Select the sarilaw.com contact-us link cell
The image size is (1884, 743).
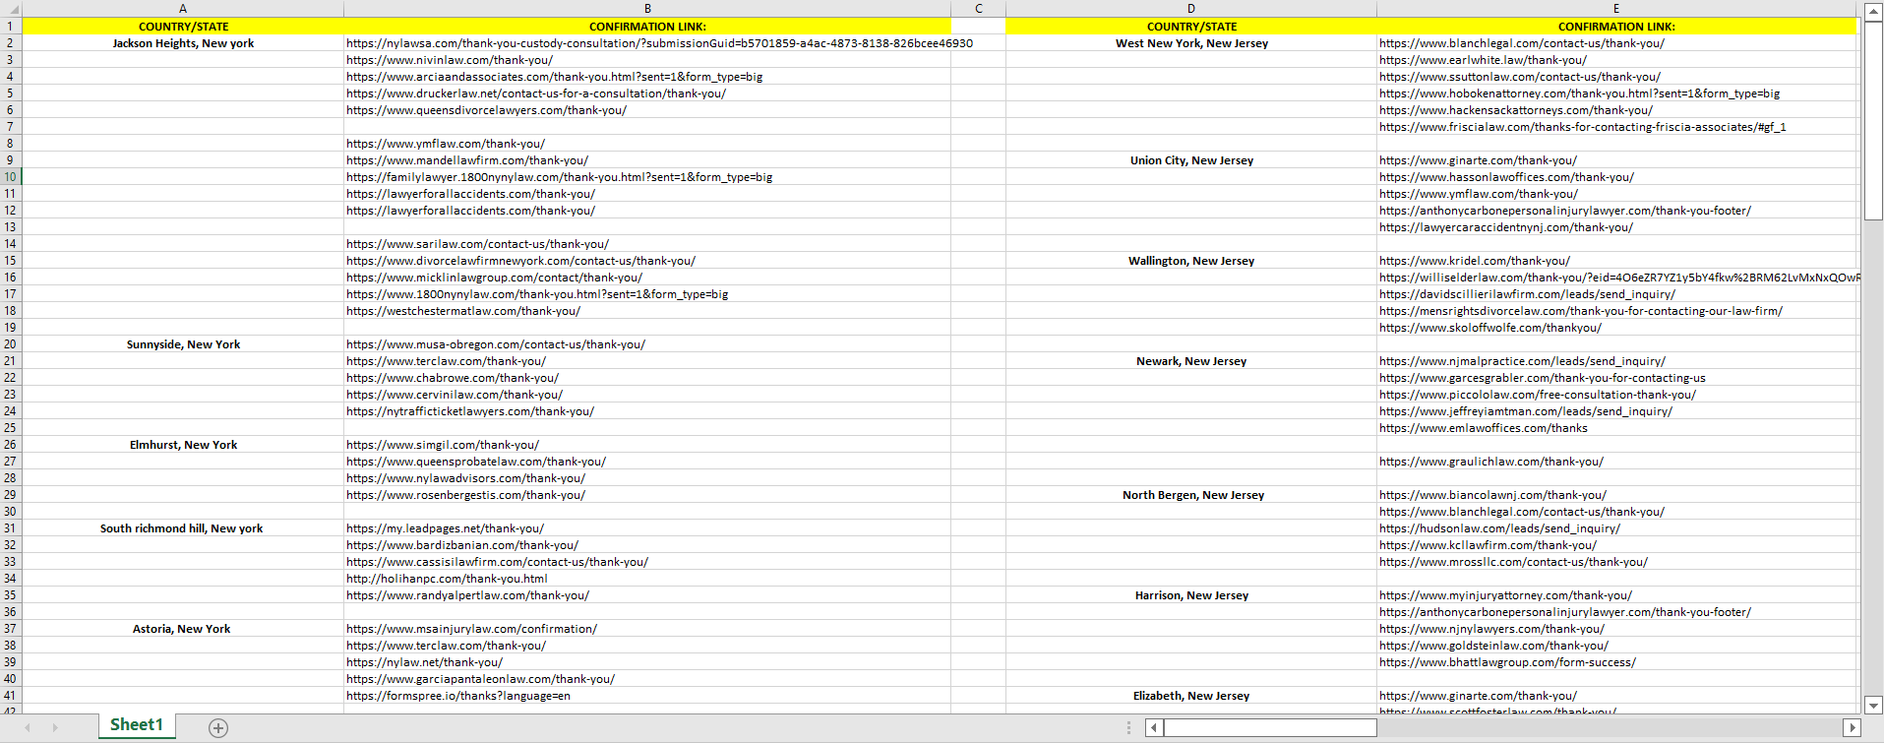(x=647, y=244)
